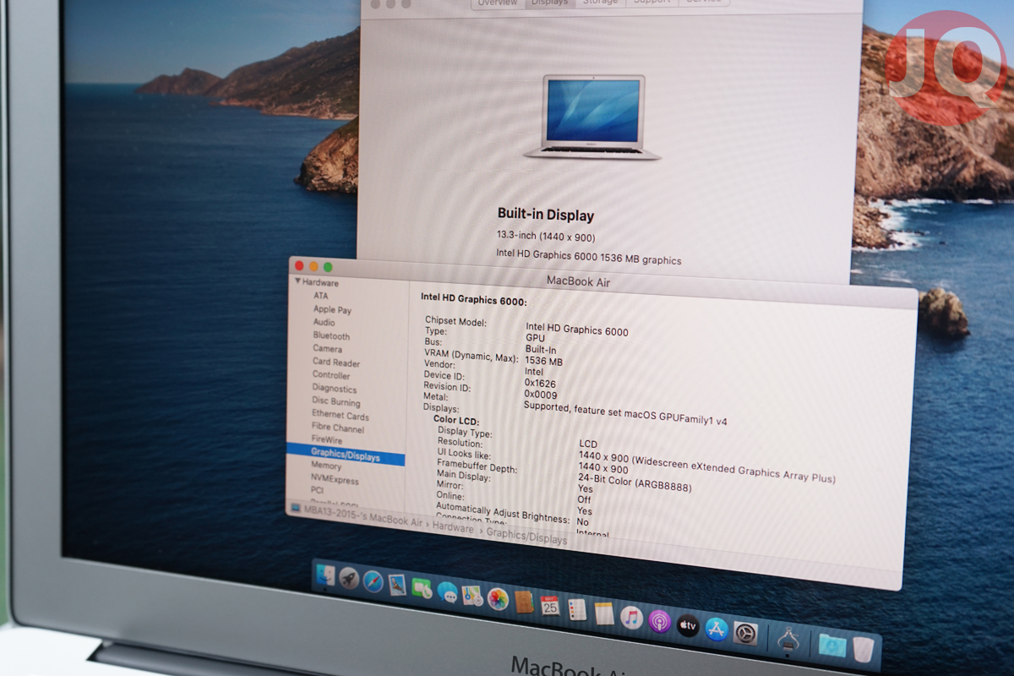Select Apple Pay in Hardware sidebar
Viewport: 1014px width, 676px height.
tap(332, 309)
